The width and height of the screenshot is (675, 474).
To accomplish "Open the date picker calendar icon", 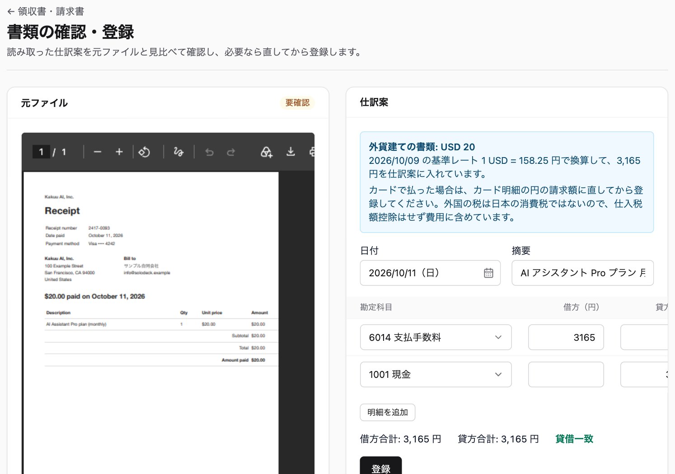I will [x=488, y=273].
